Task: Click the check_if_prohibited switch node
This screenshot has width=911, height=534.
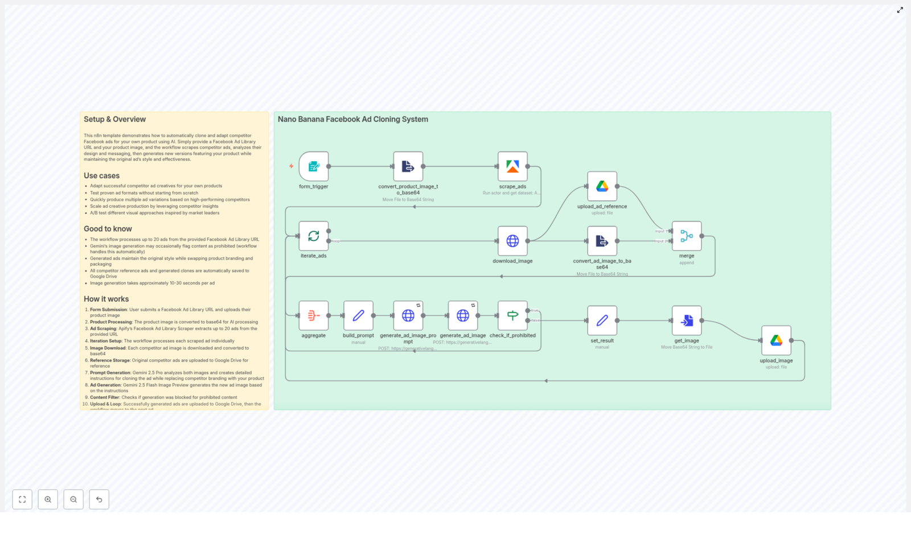Action: (x=511, y=315)
